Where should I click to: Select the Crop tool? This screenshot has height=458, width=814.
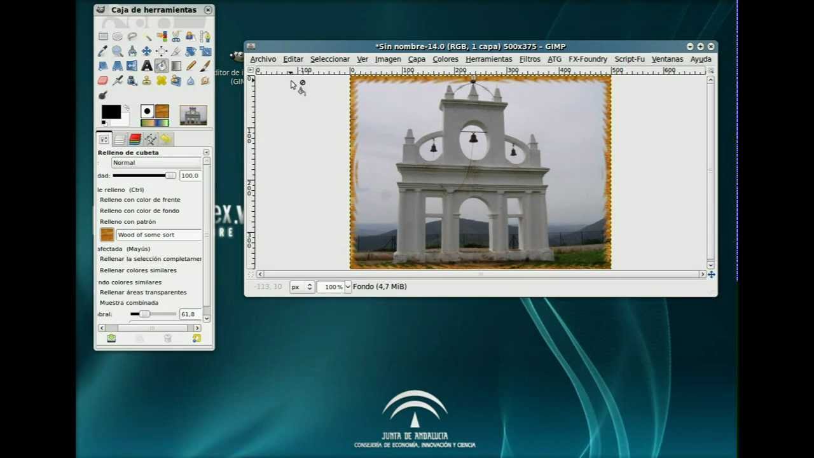tap(176, 51)
